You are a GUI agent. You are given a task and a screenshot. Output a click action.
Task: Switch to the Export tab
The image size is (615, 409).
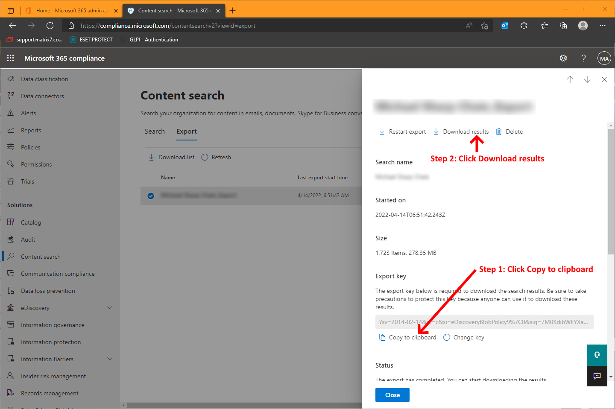(187, 131)
